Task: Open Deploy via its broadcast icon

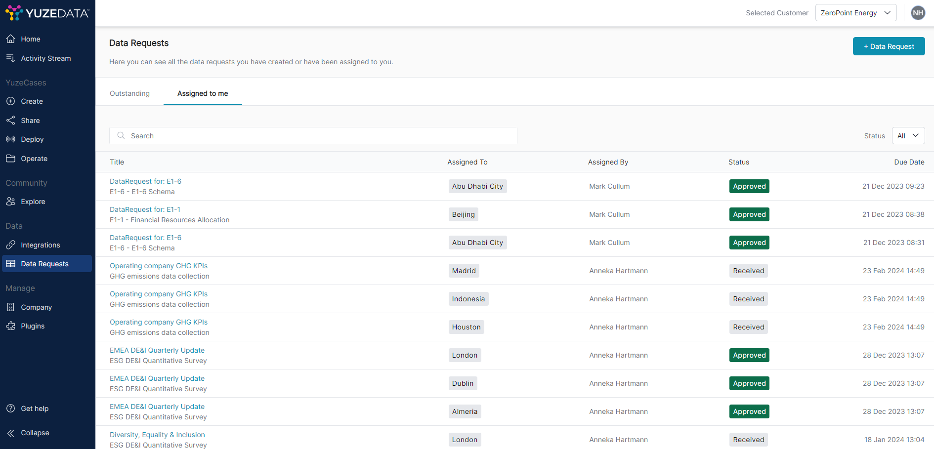Action: [x=10, y=139]
